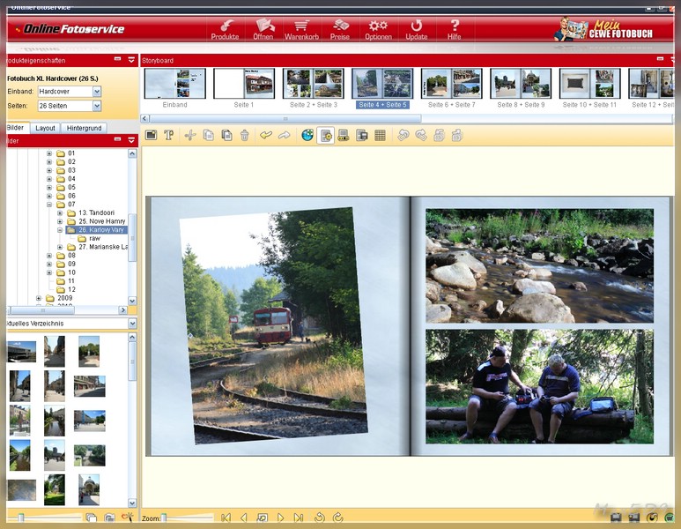Select the Einband storyboard thumbnail

click(x=175, y=84)
